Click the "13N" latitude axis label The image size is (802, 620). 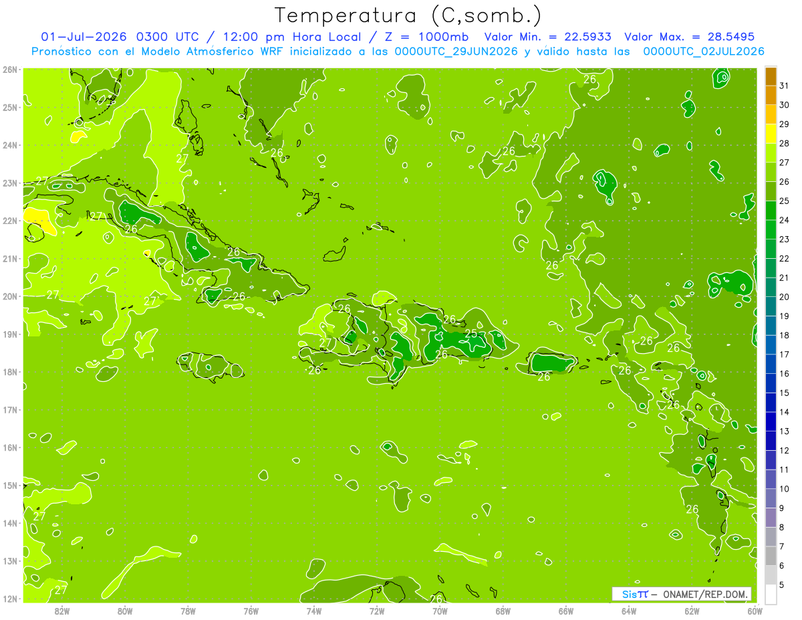pyautogui.click(x=10, y=560)
